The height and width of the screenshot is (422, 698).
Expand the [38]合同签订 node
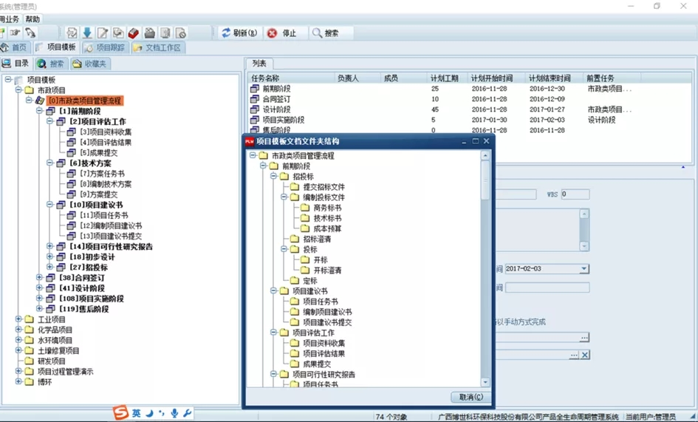[40, 278]
